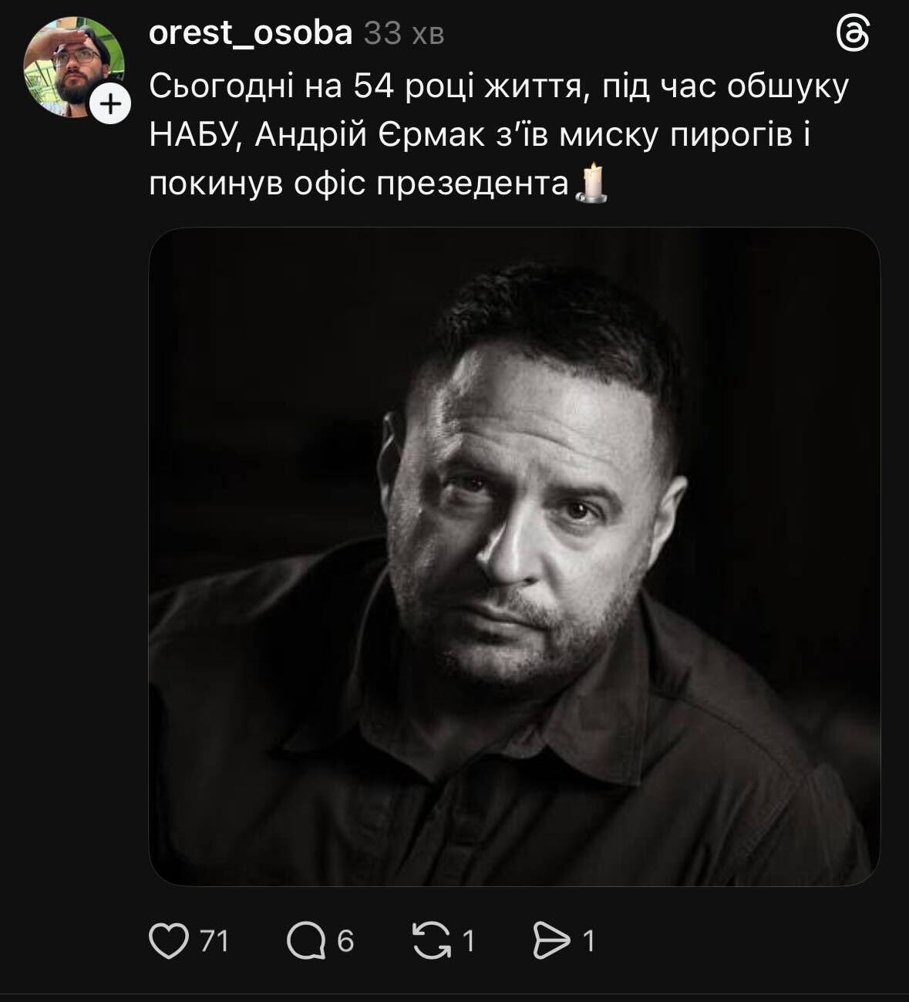The height and width of the screenshot is (1002, 909).
Task: View the 71 likes count
Action: (215, 941)
